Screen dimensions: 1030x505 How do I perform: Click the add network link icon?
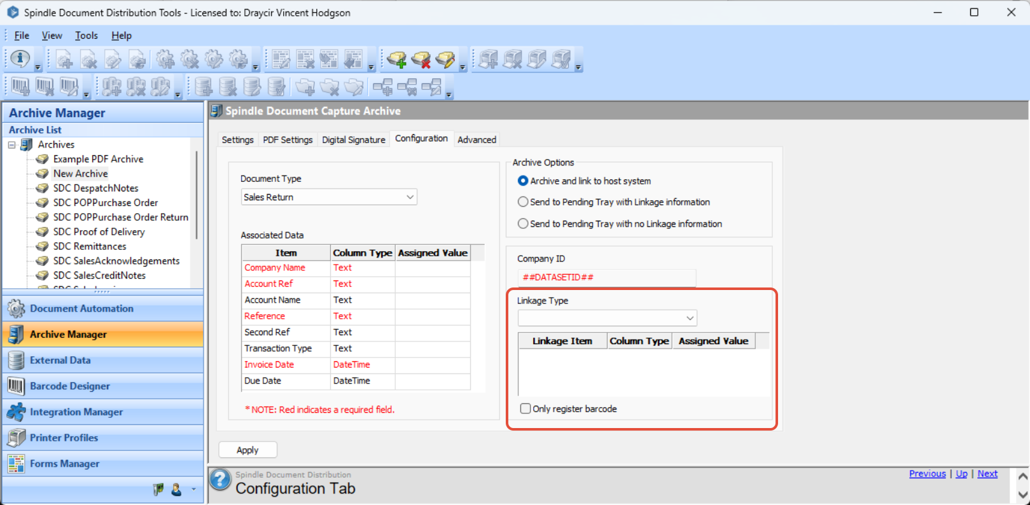point(383,86)
